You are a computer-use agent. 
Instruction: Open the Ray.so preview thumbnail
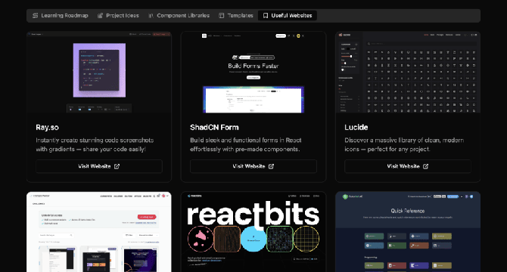[99, 72]
